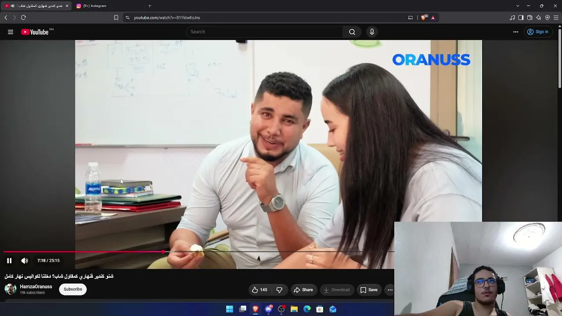The image size is (562, 316).
Task: Share the video
Action: [303, 290]
